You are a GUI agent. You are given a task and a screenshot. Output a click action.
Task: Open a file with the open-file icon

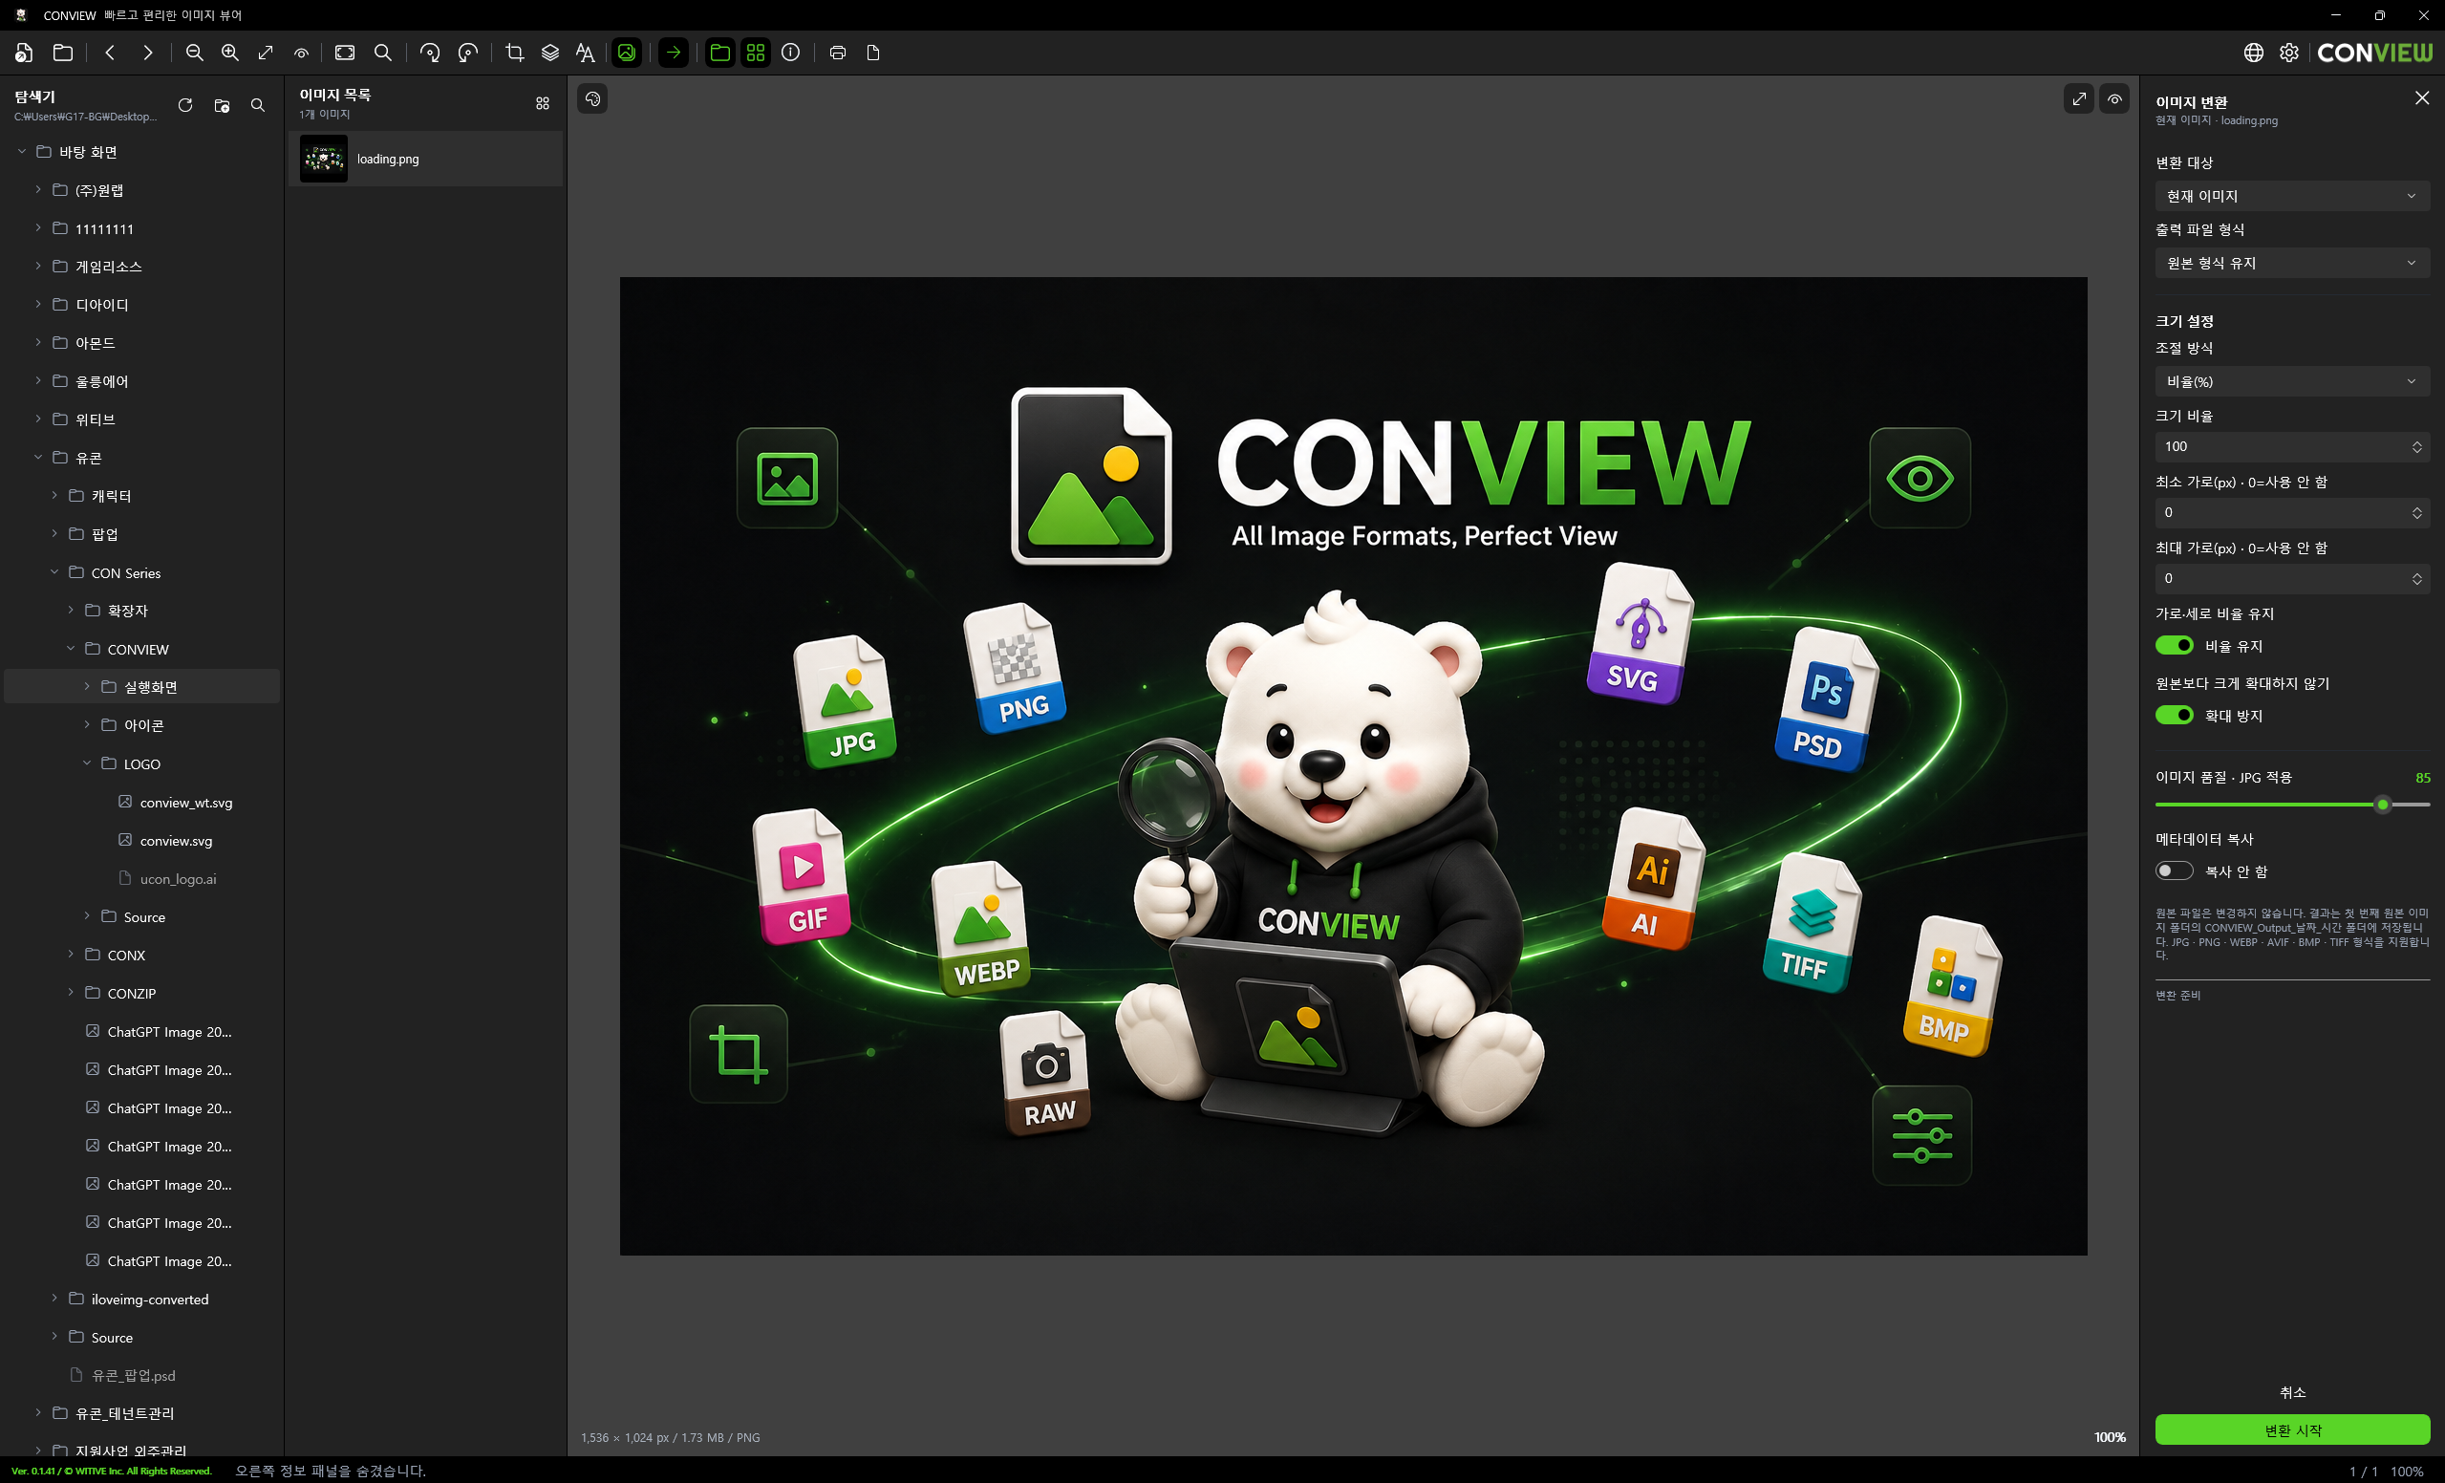pos(25,53)
